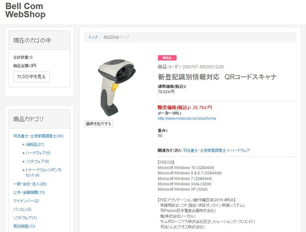The image size is (306, 232).
Task: Open the ソフトウェア(9) subcategory
Action: click(x=37, y=162)
